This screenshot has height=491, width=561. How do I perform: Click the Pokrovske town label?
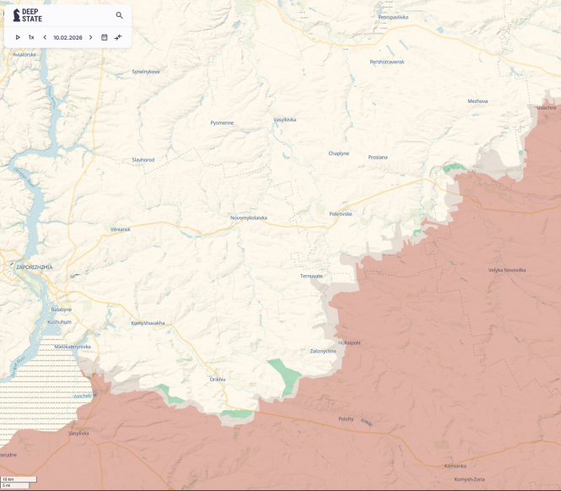click(341, 214)
